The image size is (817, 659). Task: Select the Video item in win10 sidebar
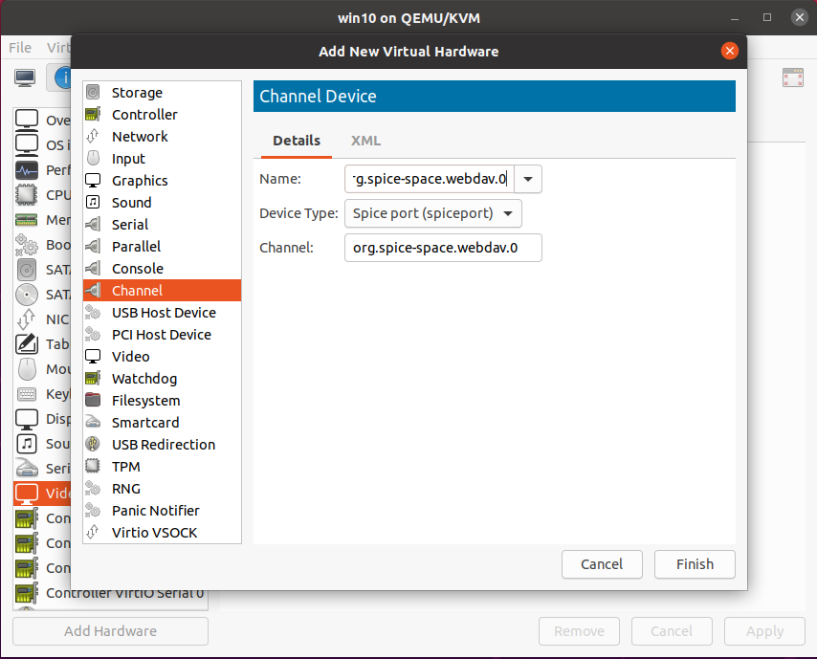(x=42, y=493)
